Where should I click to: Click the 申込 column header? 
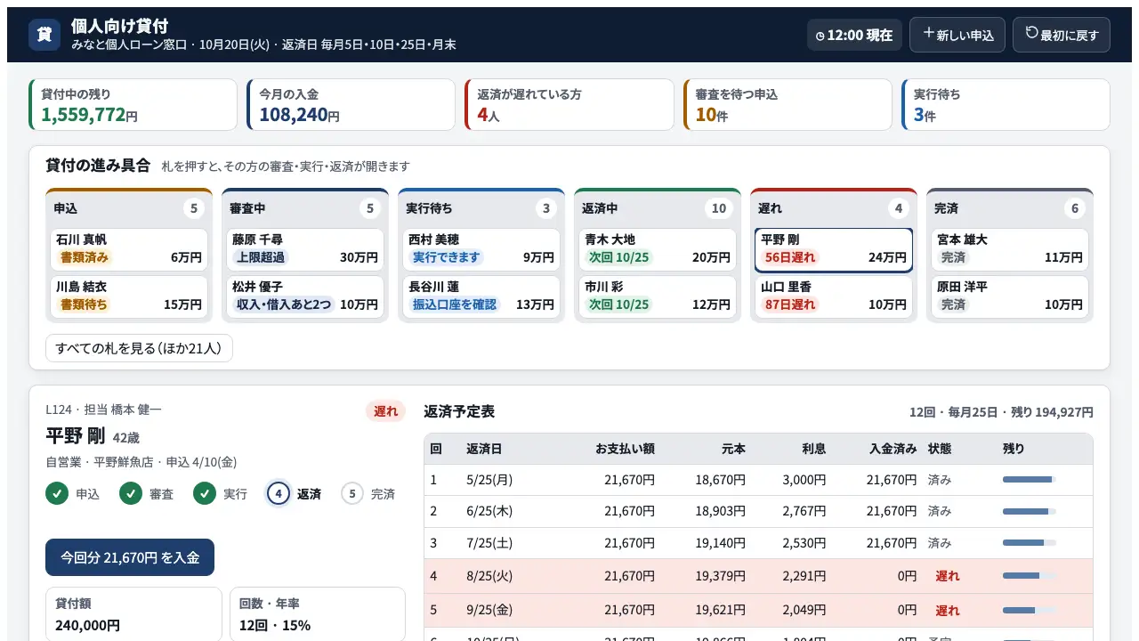coord(129,208)
